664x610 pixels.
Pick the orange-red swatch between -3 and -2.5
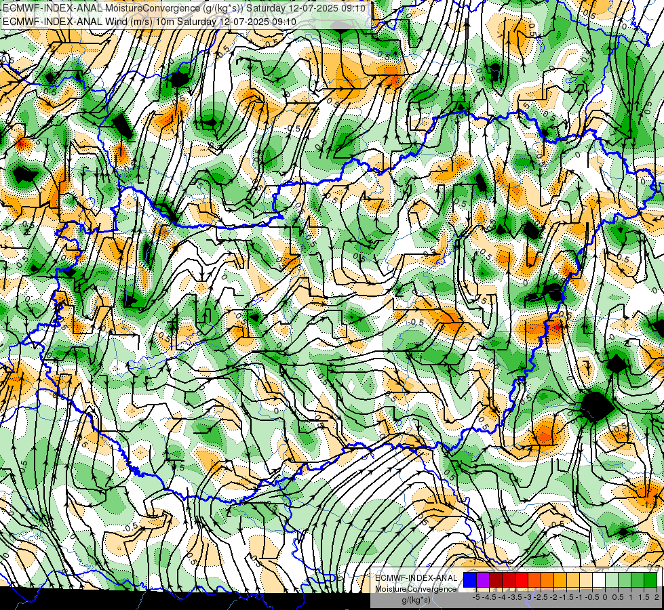[x=534, y=579]
